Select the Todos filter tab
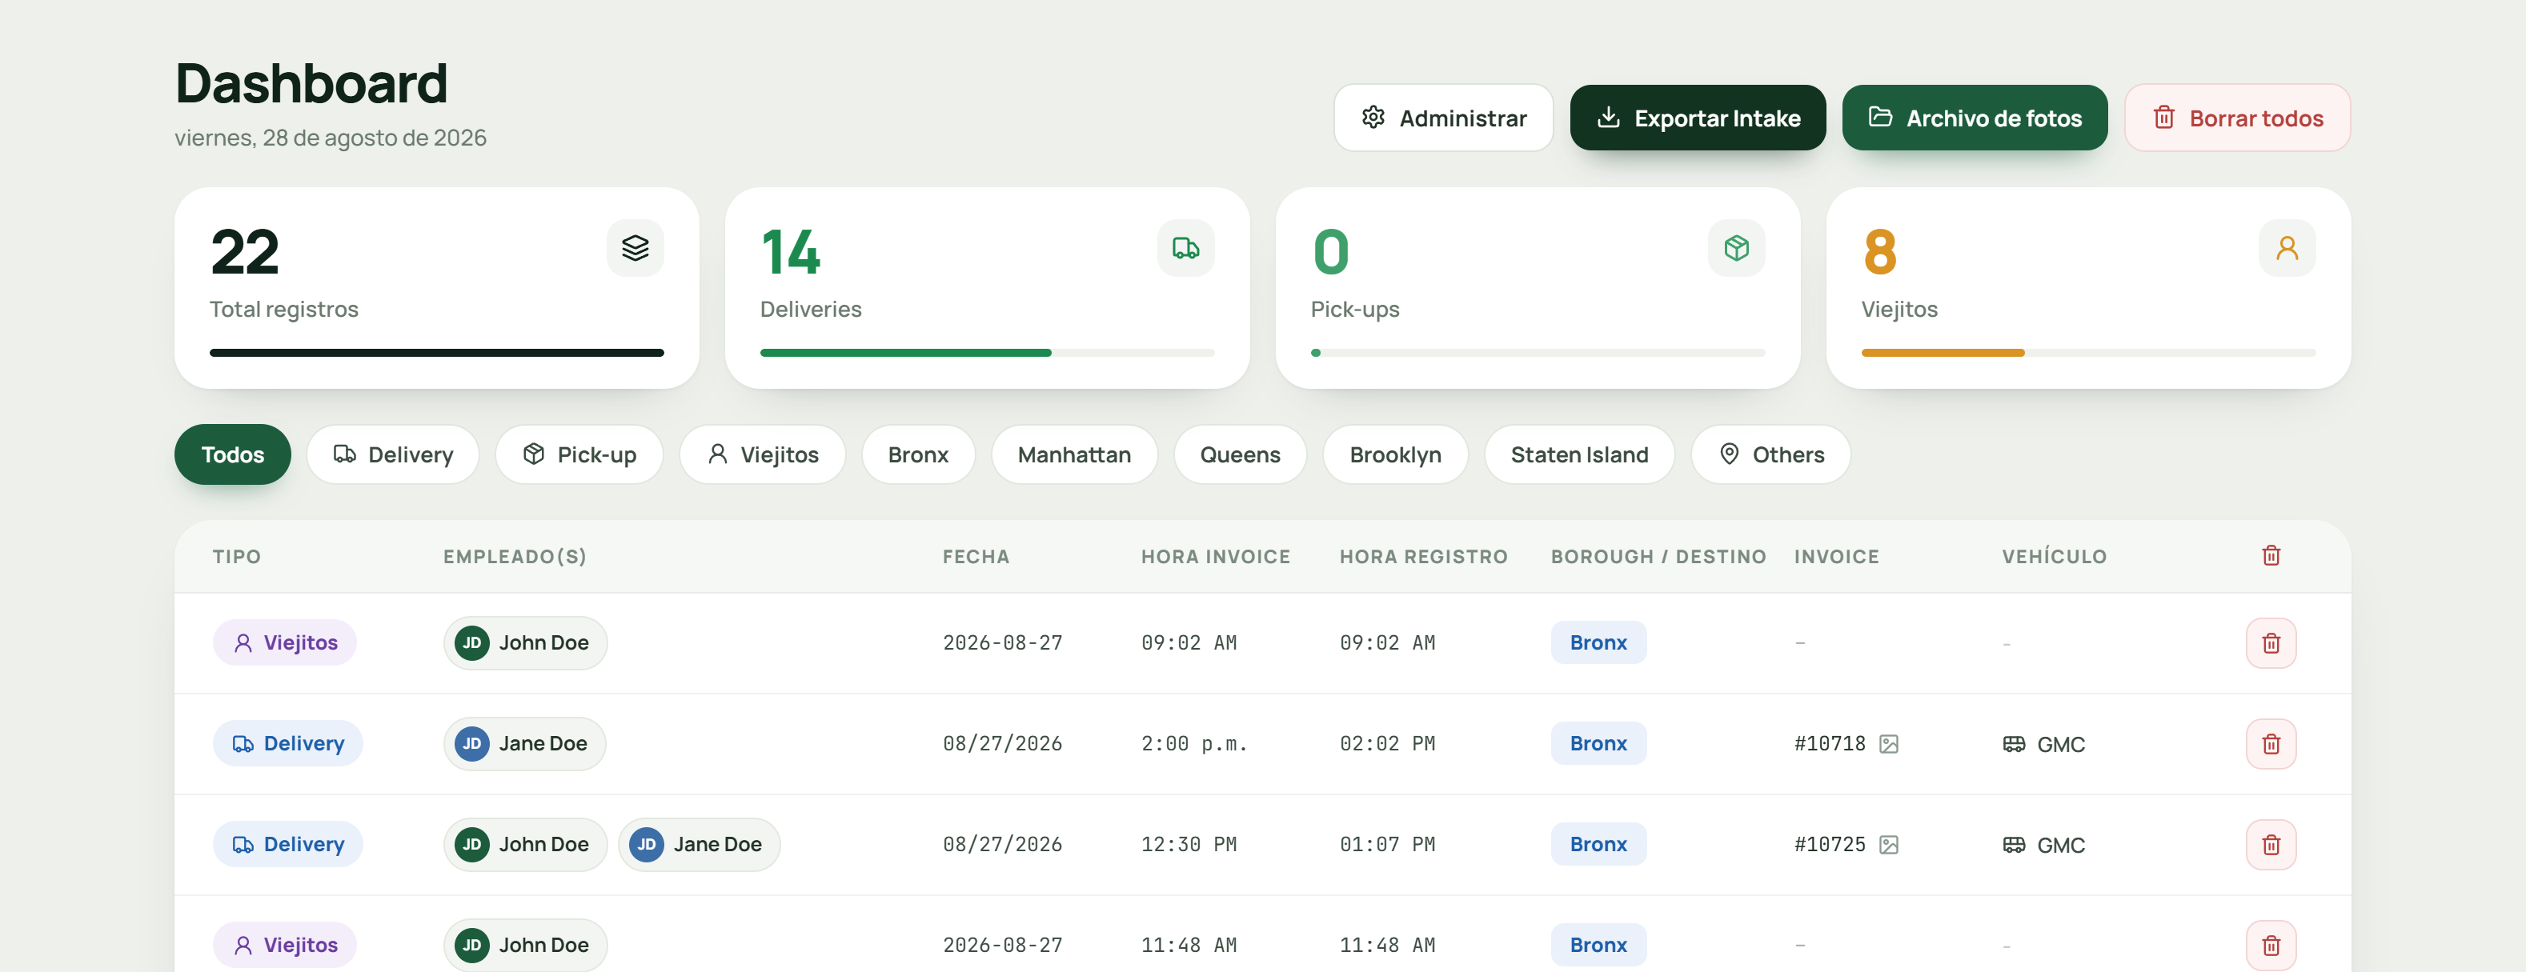 [232, 454]
